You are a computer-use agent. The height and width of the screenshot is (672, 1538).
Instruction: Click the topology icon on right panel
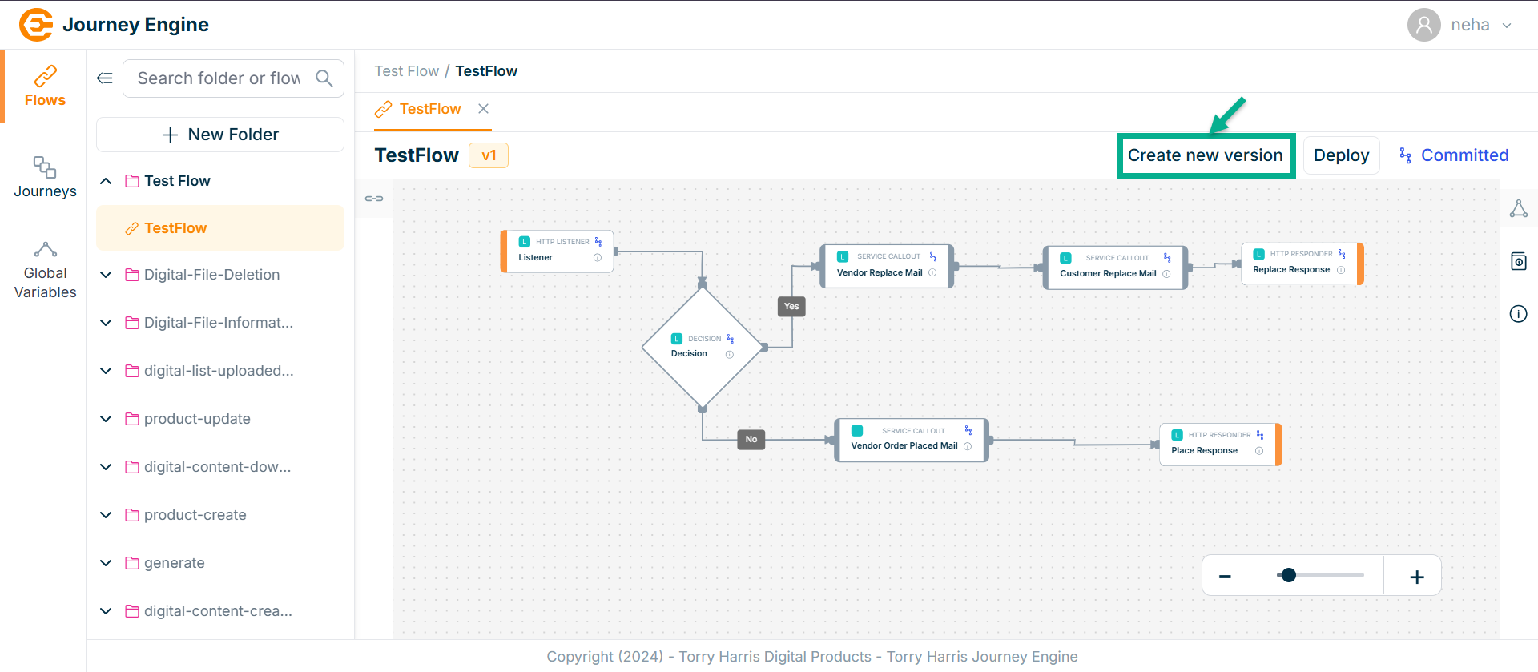tap(1518, 209)
